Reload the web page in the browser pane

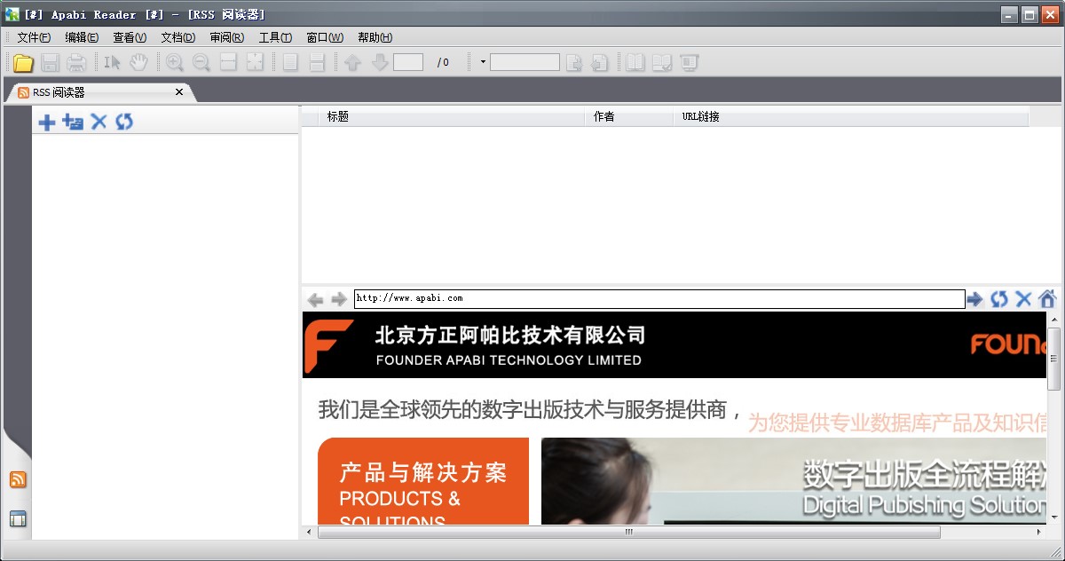click(x=999, y=300)
